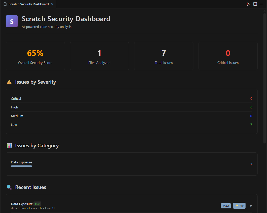Click the warning icon beside Issues by Severity

pyautogui.click(x=9, y=82)
